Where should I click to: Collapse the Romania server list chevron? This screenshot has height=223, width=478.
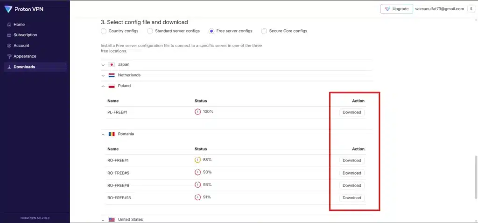coord(103,134)
